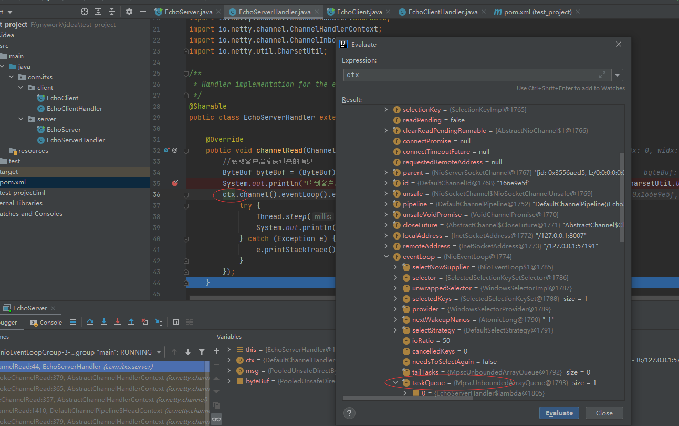Expand the byteBuf variable in Variables

229,381
